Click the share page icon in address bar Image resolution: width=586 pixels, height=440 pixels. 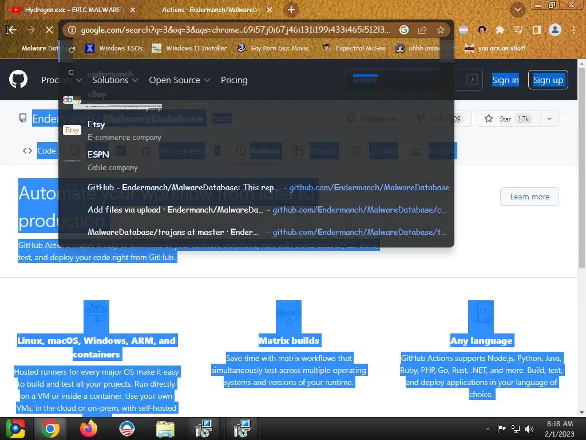pyautogui.click(x=422, y=30)
